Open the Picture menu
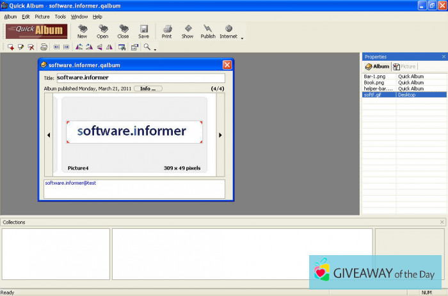448x296 pixels. (42, 17)
